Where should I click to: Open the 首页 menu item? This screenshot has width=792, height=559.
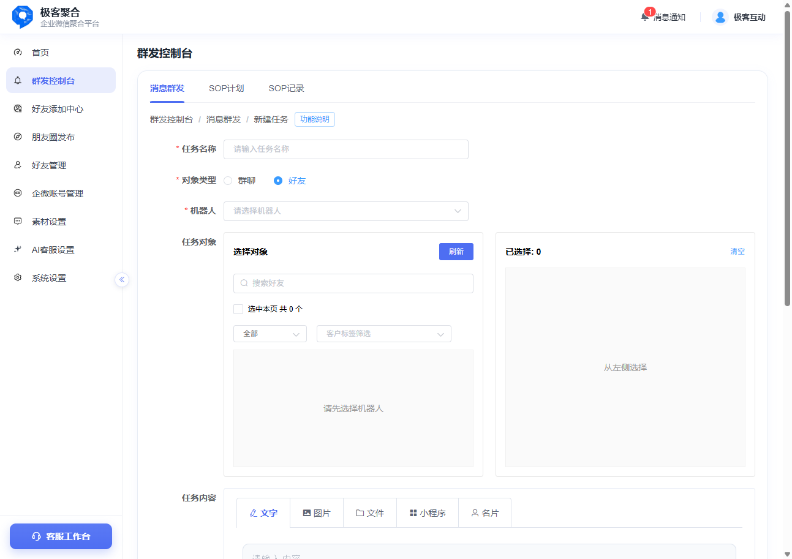[x=61, y=53]
